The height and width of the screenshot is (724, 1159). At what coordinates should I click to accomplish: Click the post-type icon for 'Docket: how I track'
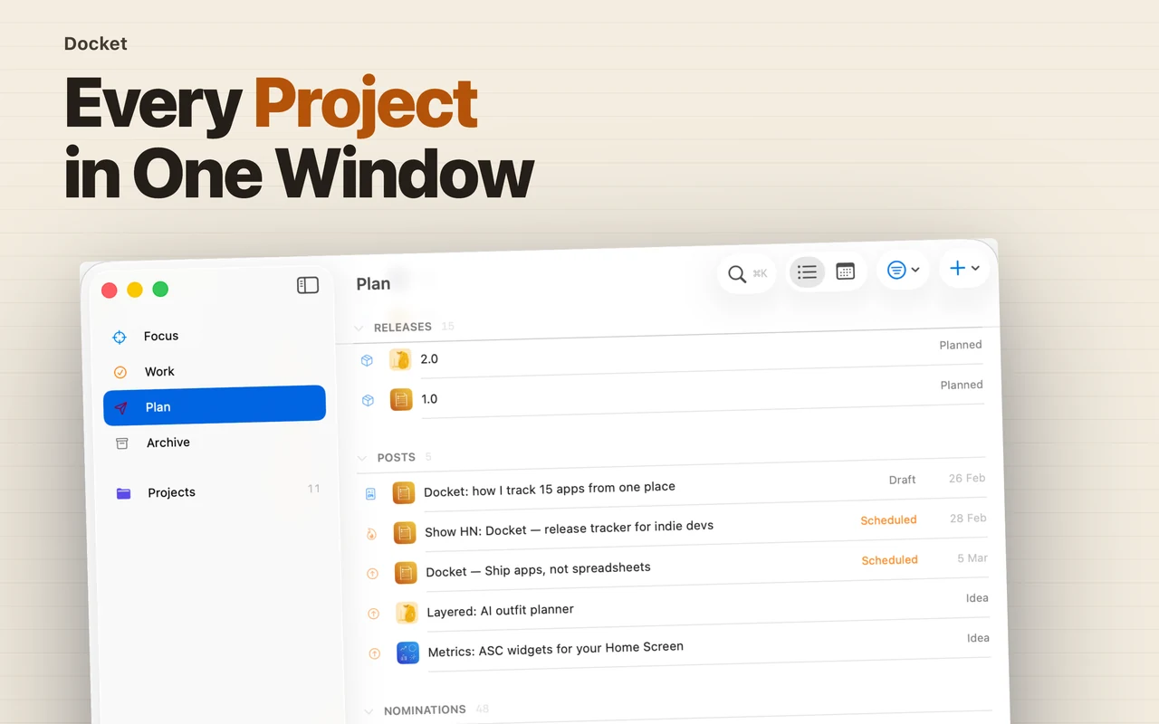pos(370,494)
